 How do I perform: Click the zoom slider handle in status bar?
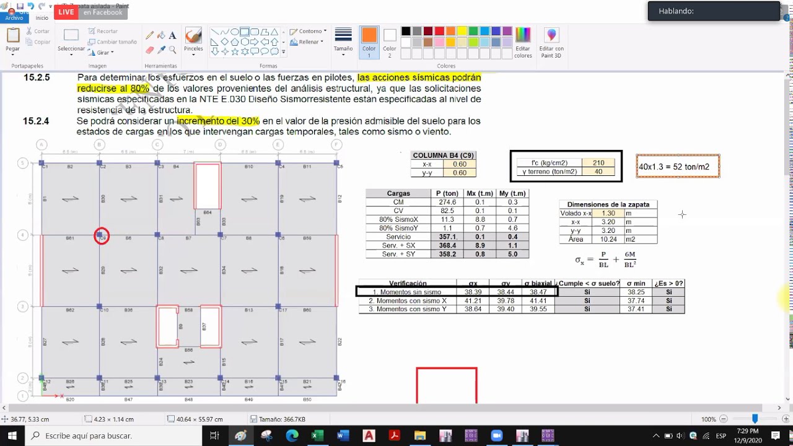click(x=755, y=419)
